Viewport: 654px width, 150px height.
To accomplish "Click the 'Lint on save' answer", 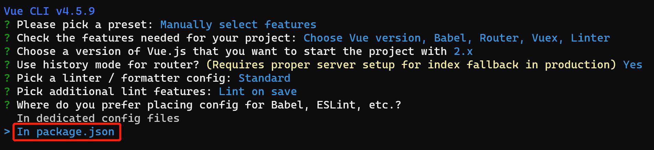I will [258, 92].
